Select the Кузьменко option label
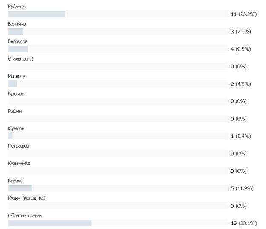The image size is (266, 229). click(x=19, y=163)
